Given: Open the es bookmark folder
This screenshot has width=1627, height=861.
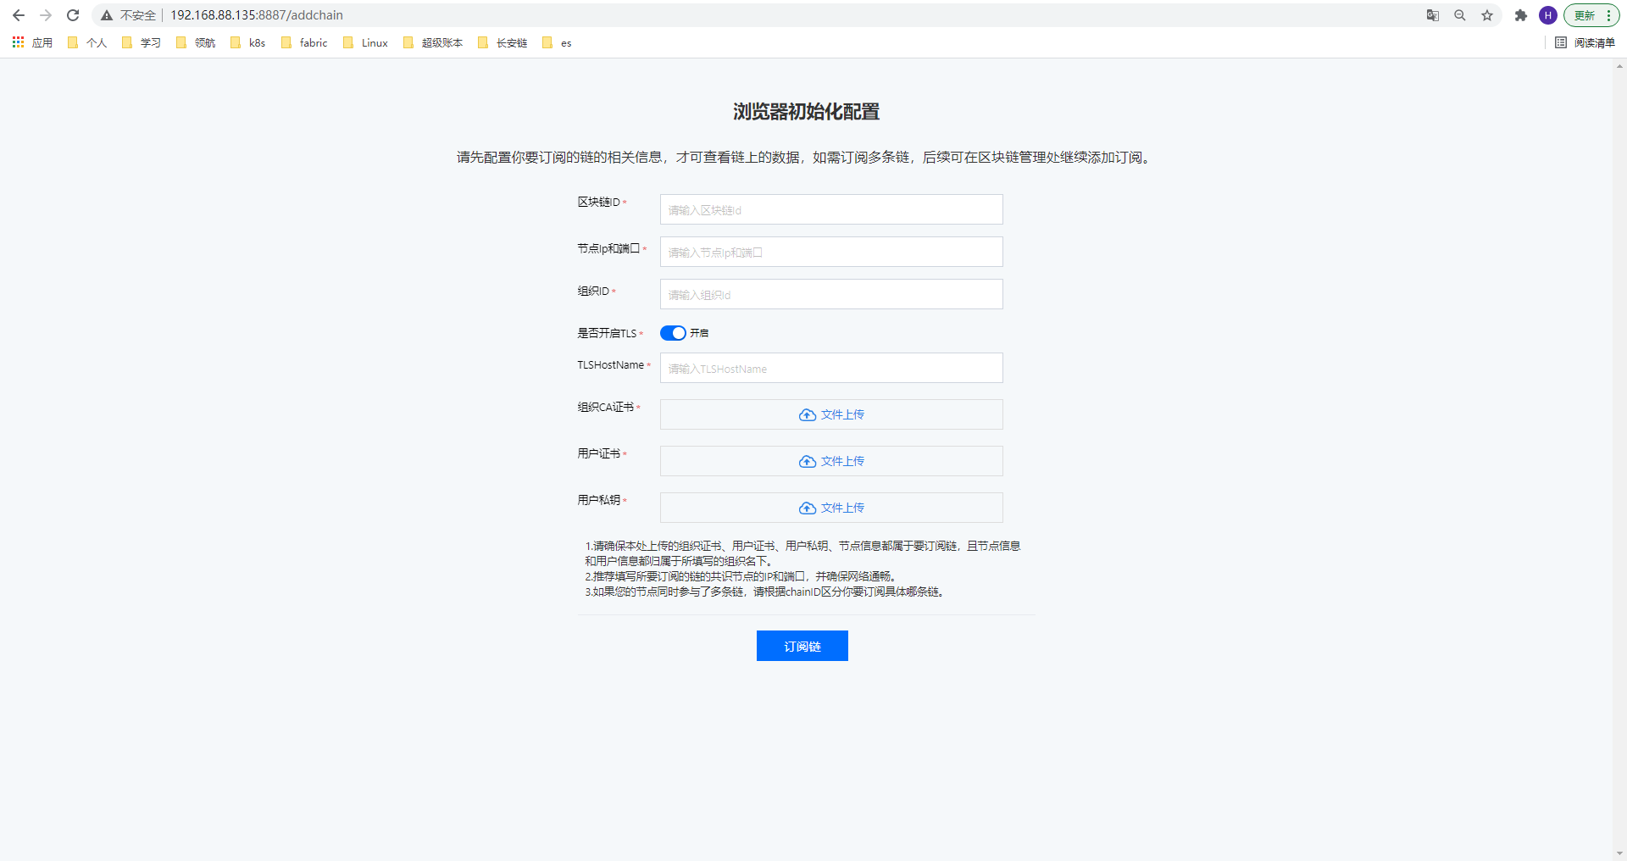Looking at the screenshot, I should click(x=557, y=42).
